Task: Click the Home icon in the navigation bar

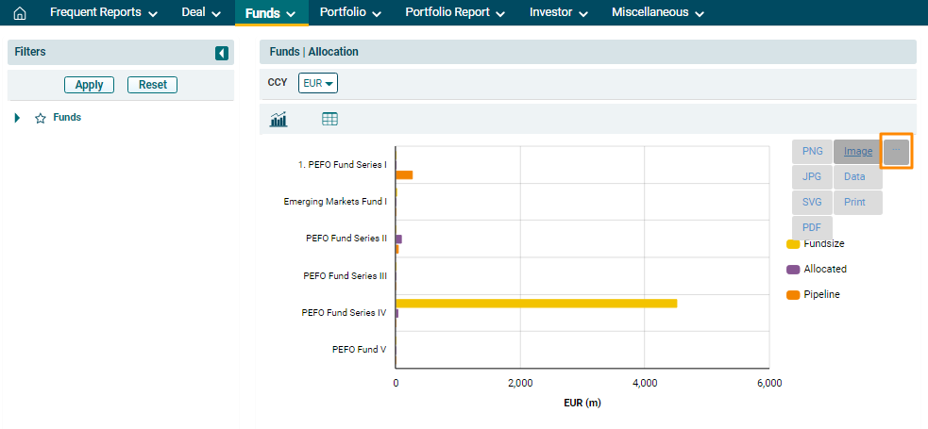Action: [x=20, y=13]
